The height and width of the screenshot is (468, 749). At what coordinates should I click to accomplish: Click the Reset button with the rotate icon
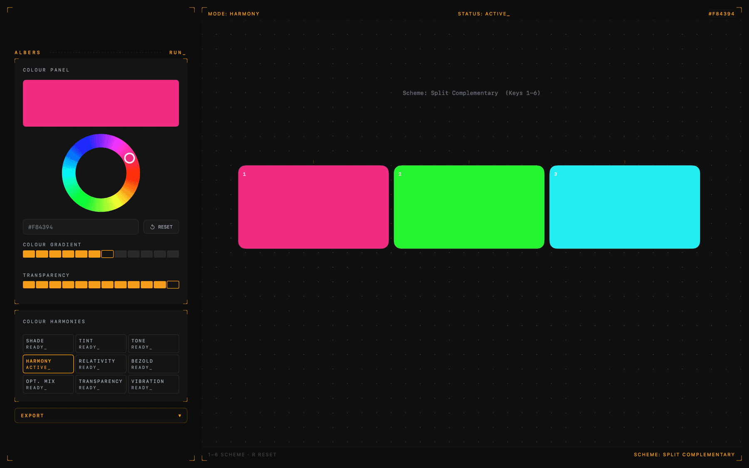point(161,227)
